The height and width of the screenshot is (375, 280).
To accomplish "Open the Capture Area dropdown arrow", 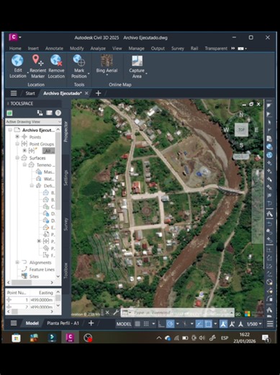I will pos(146,74).
